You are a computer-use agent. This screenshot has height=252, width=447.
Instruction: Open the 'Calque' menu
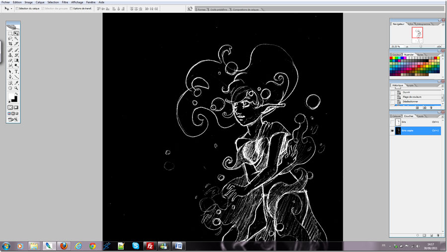pos(40,2)
